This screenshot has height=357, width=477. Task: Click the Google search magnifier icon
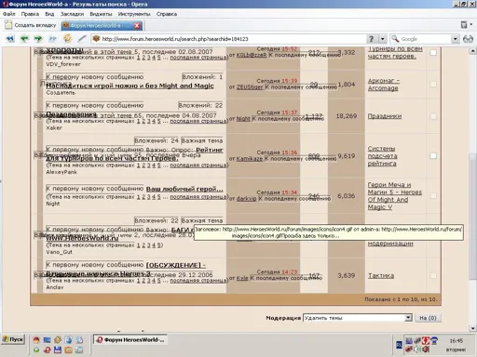pyautogui.click(x=395, y=39)
